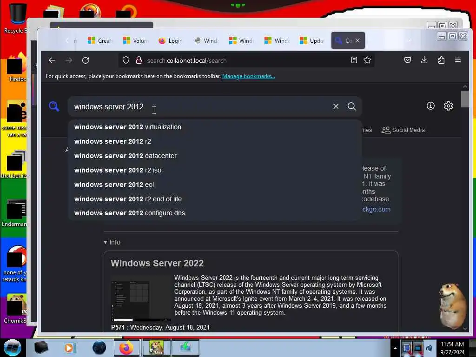Open Firefox from the taskbar

pos(126,348)
